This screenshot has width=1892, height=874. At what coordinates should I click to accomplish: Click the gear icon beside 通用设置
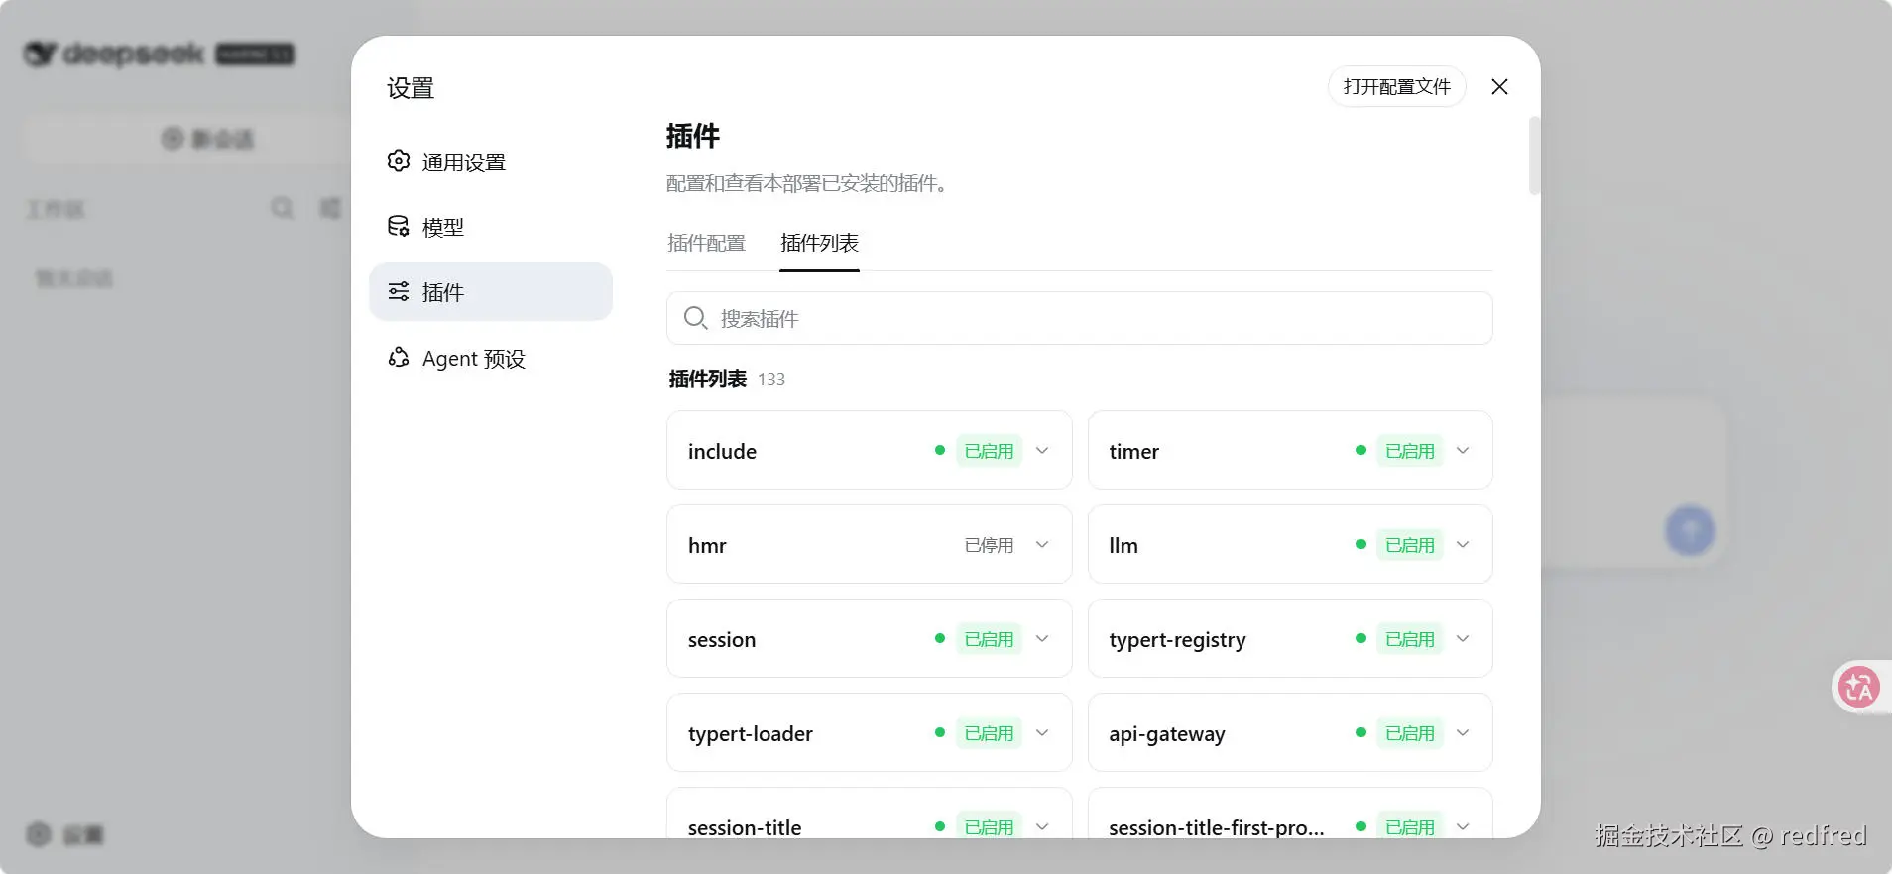tap(399, 162)
